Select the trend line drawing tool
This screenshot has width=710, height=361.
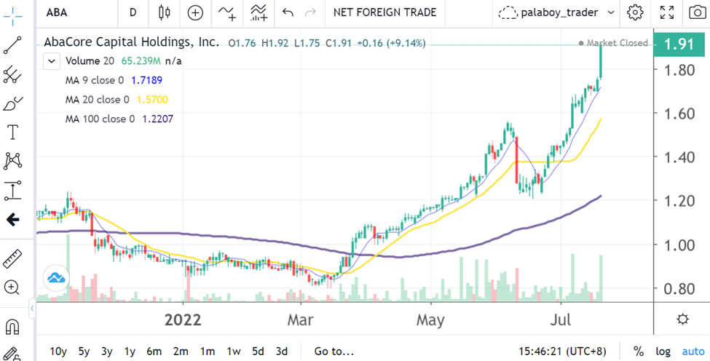(12, 46)
